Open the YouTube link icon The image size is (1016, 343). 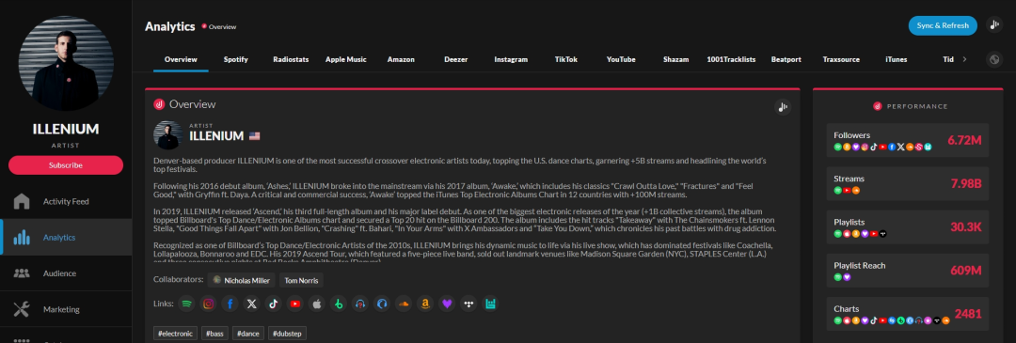click(294, 303)
